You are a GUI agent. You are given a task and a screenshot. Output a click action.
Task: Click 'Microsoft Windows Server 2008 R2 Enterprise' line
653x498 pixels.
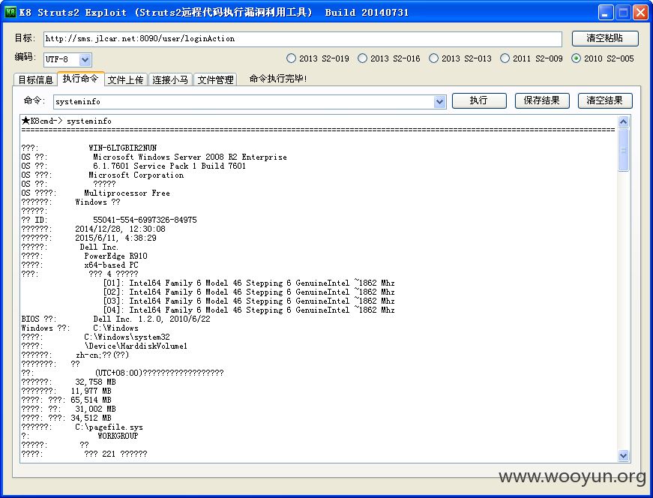click(190, 157)
